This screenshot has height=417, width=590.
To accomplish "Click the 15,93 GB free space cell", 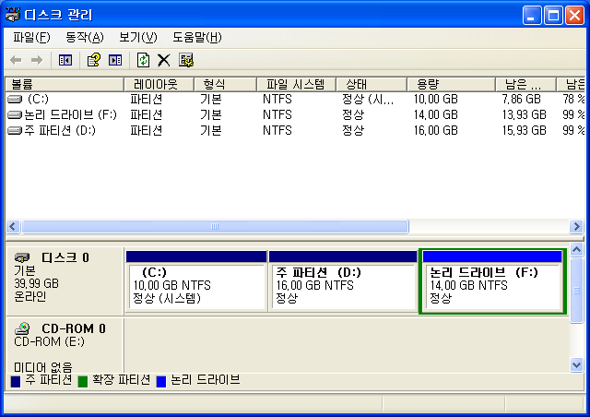I will point(524,130).
